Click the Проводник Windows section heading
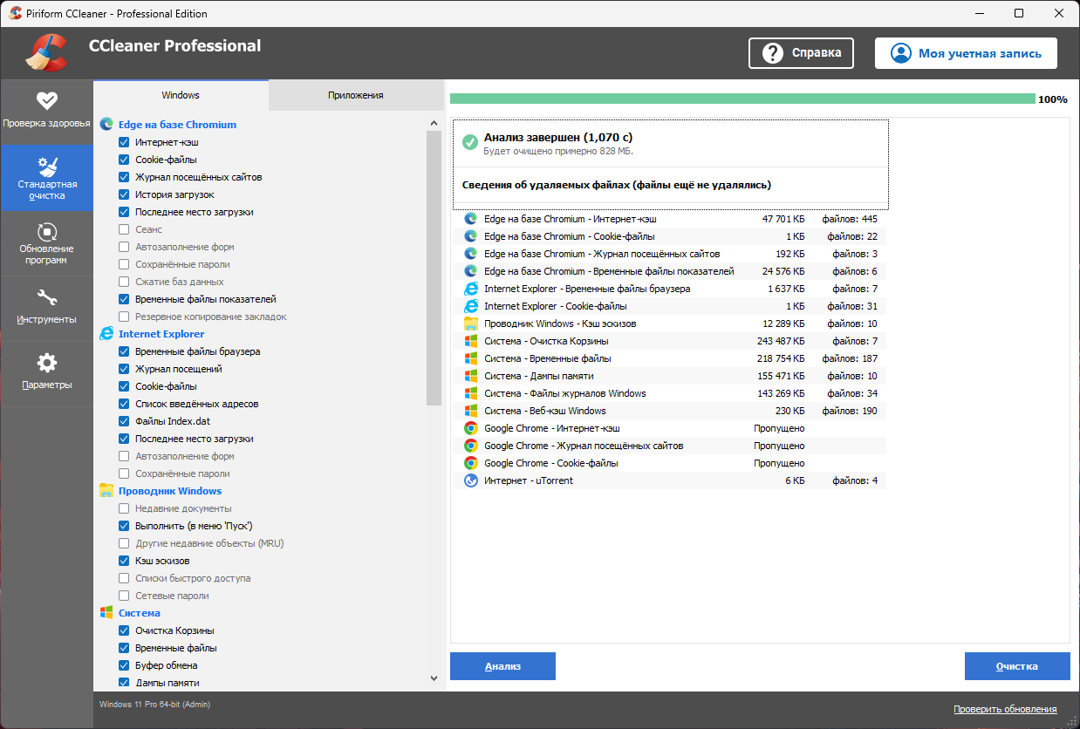The width and height of the screenshot is (1080, 729). 170,491
